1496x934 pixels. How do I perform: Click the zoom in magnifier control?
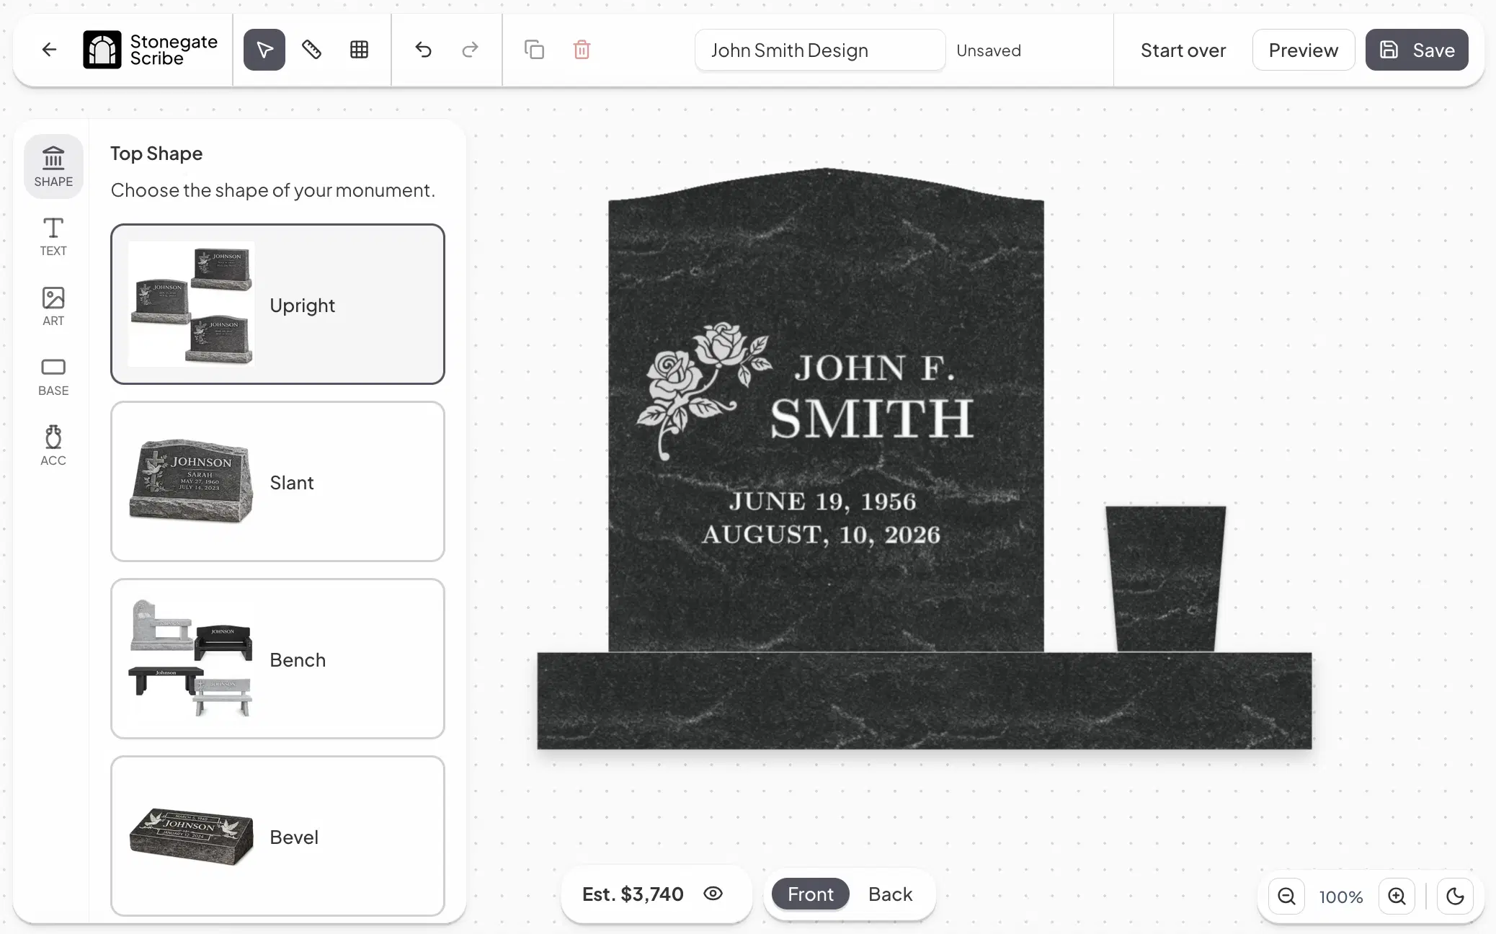(x=1396, y=896)
